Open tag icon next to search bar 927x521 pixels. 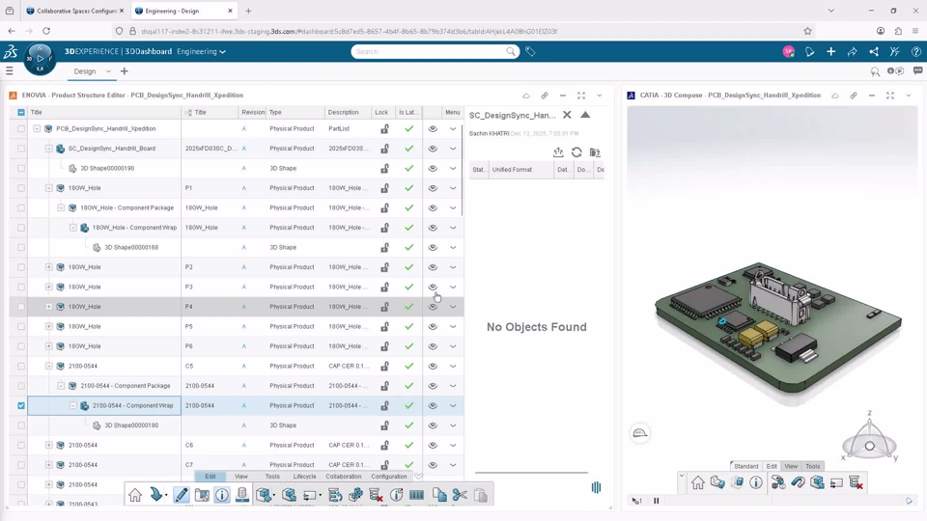click(x=530, y=52)
